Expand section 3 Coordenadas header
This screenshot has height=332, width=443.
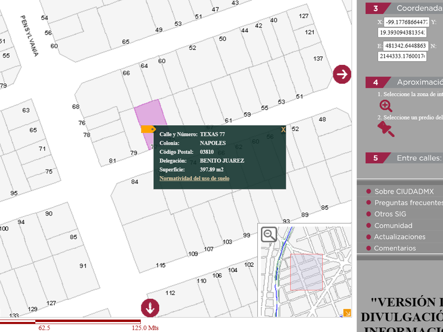pos(403,8)
